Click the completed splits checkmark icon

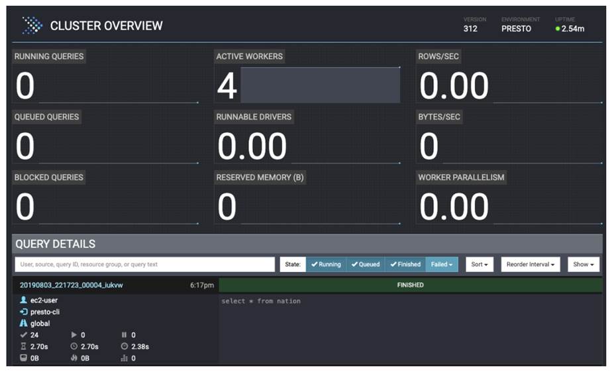point(24,335)
